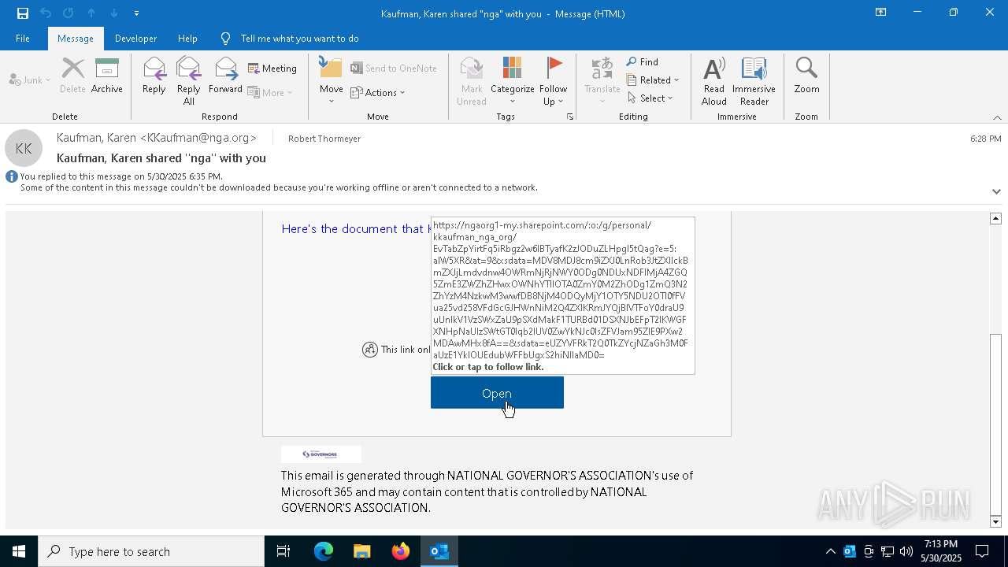This screenshot has width=1008, height=567.
Task: Click the "Here's the document" link text
Action: [x=354, y=228]
